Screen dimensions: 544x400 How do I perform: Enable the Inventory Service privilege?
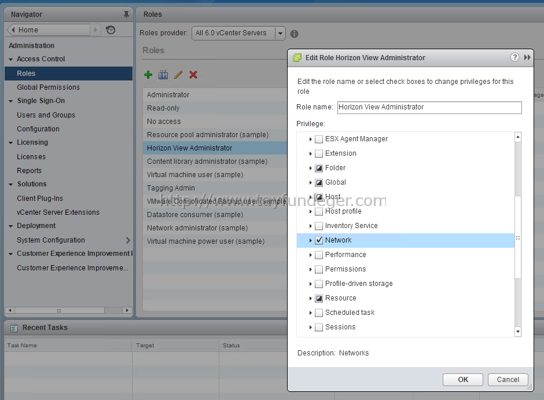(x=318, y=226)
